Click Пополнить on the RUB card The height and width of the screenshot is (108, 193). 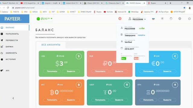(x=100, y=71)
